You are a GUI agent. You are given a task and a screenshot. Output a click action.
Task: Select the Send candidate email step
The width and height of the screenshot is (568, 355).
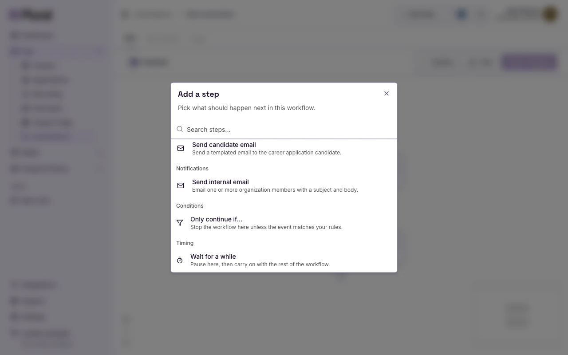click(284, 148)
